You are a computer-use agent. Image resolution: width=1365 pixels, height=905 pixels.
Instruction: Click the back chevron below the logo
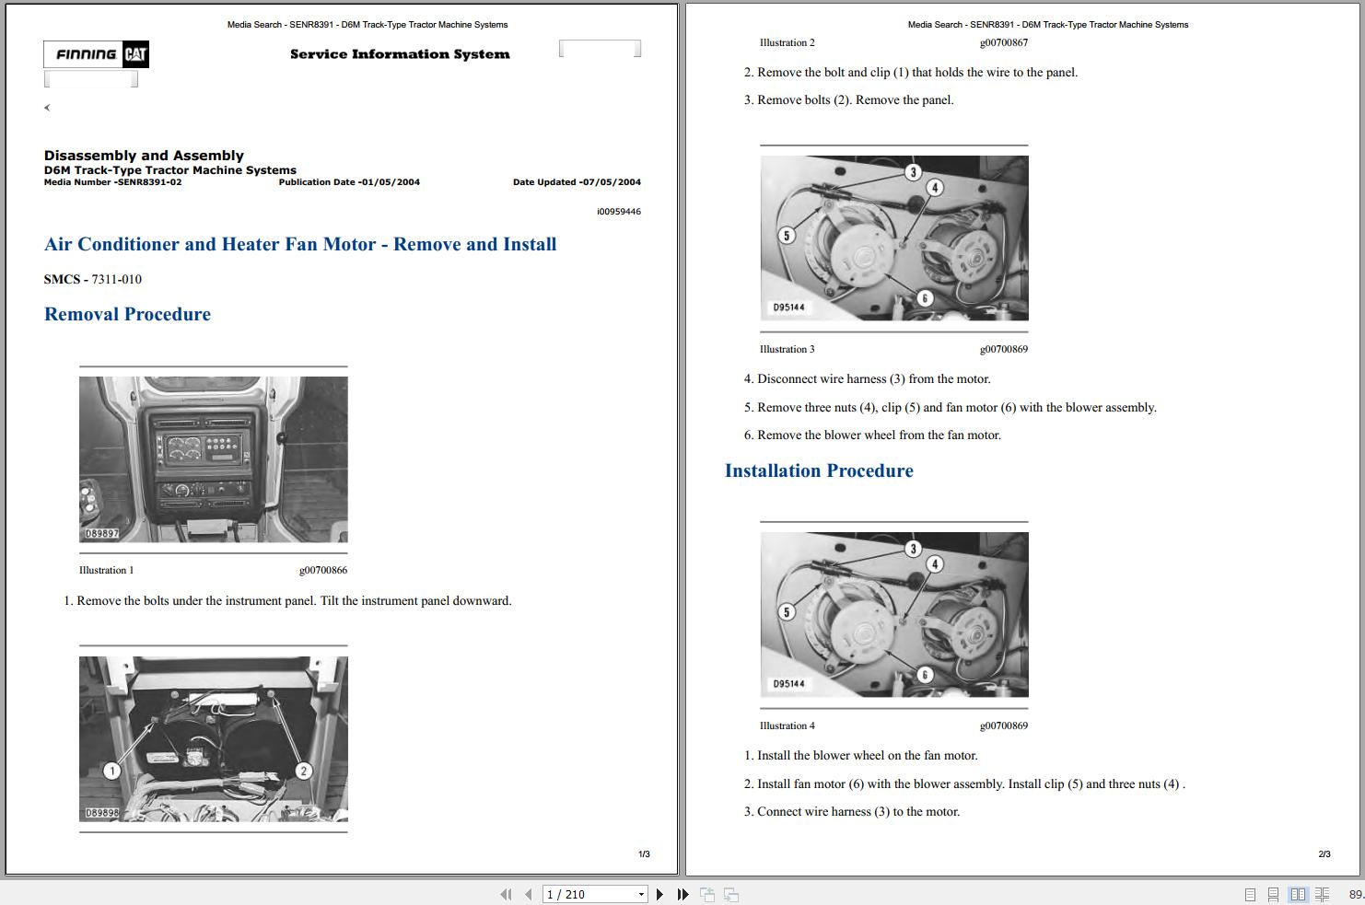(x=47, y=108)
